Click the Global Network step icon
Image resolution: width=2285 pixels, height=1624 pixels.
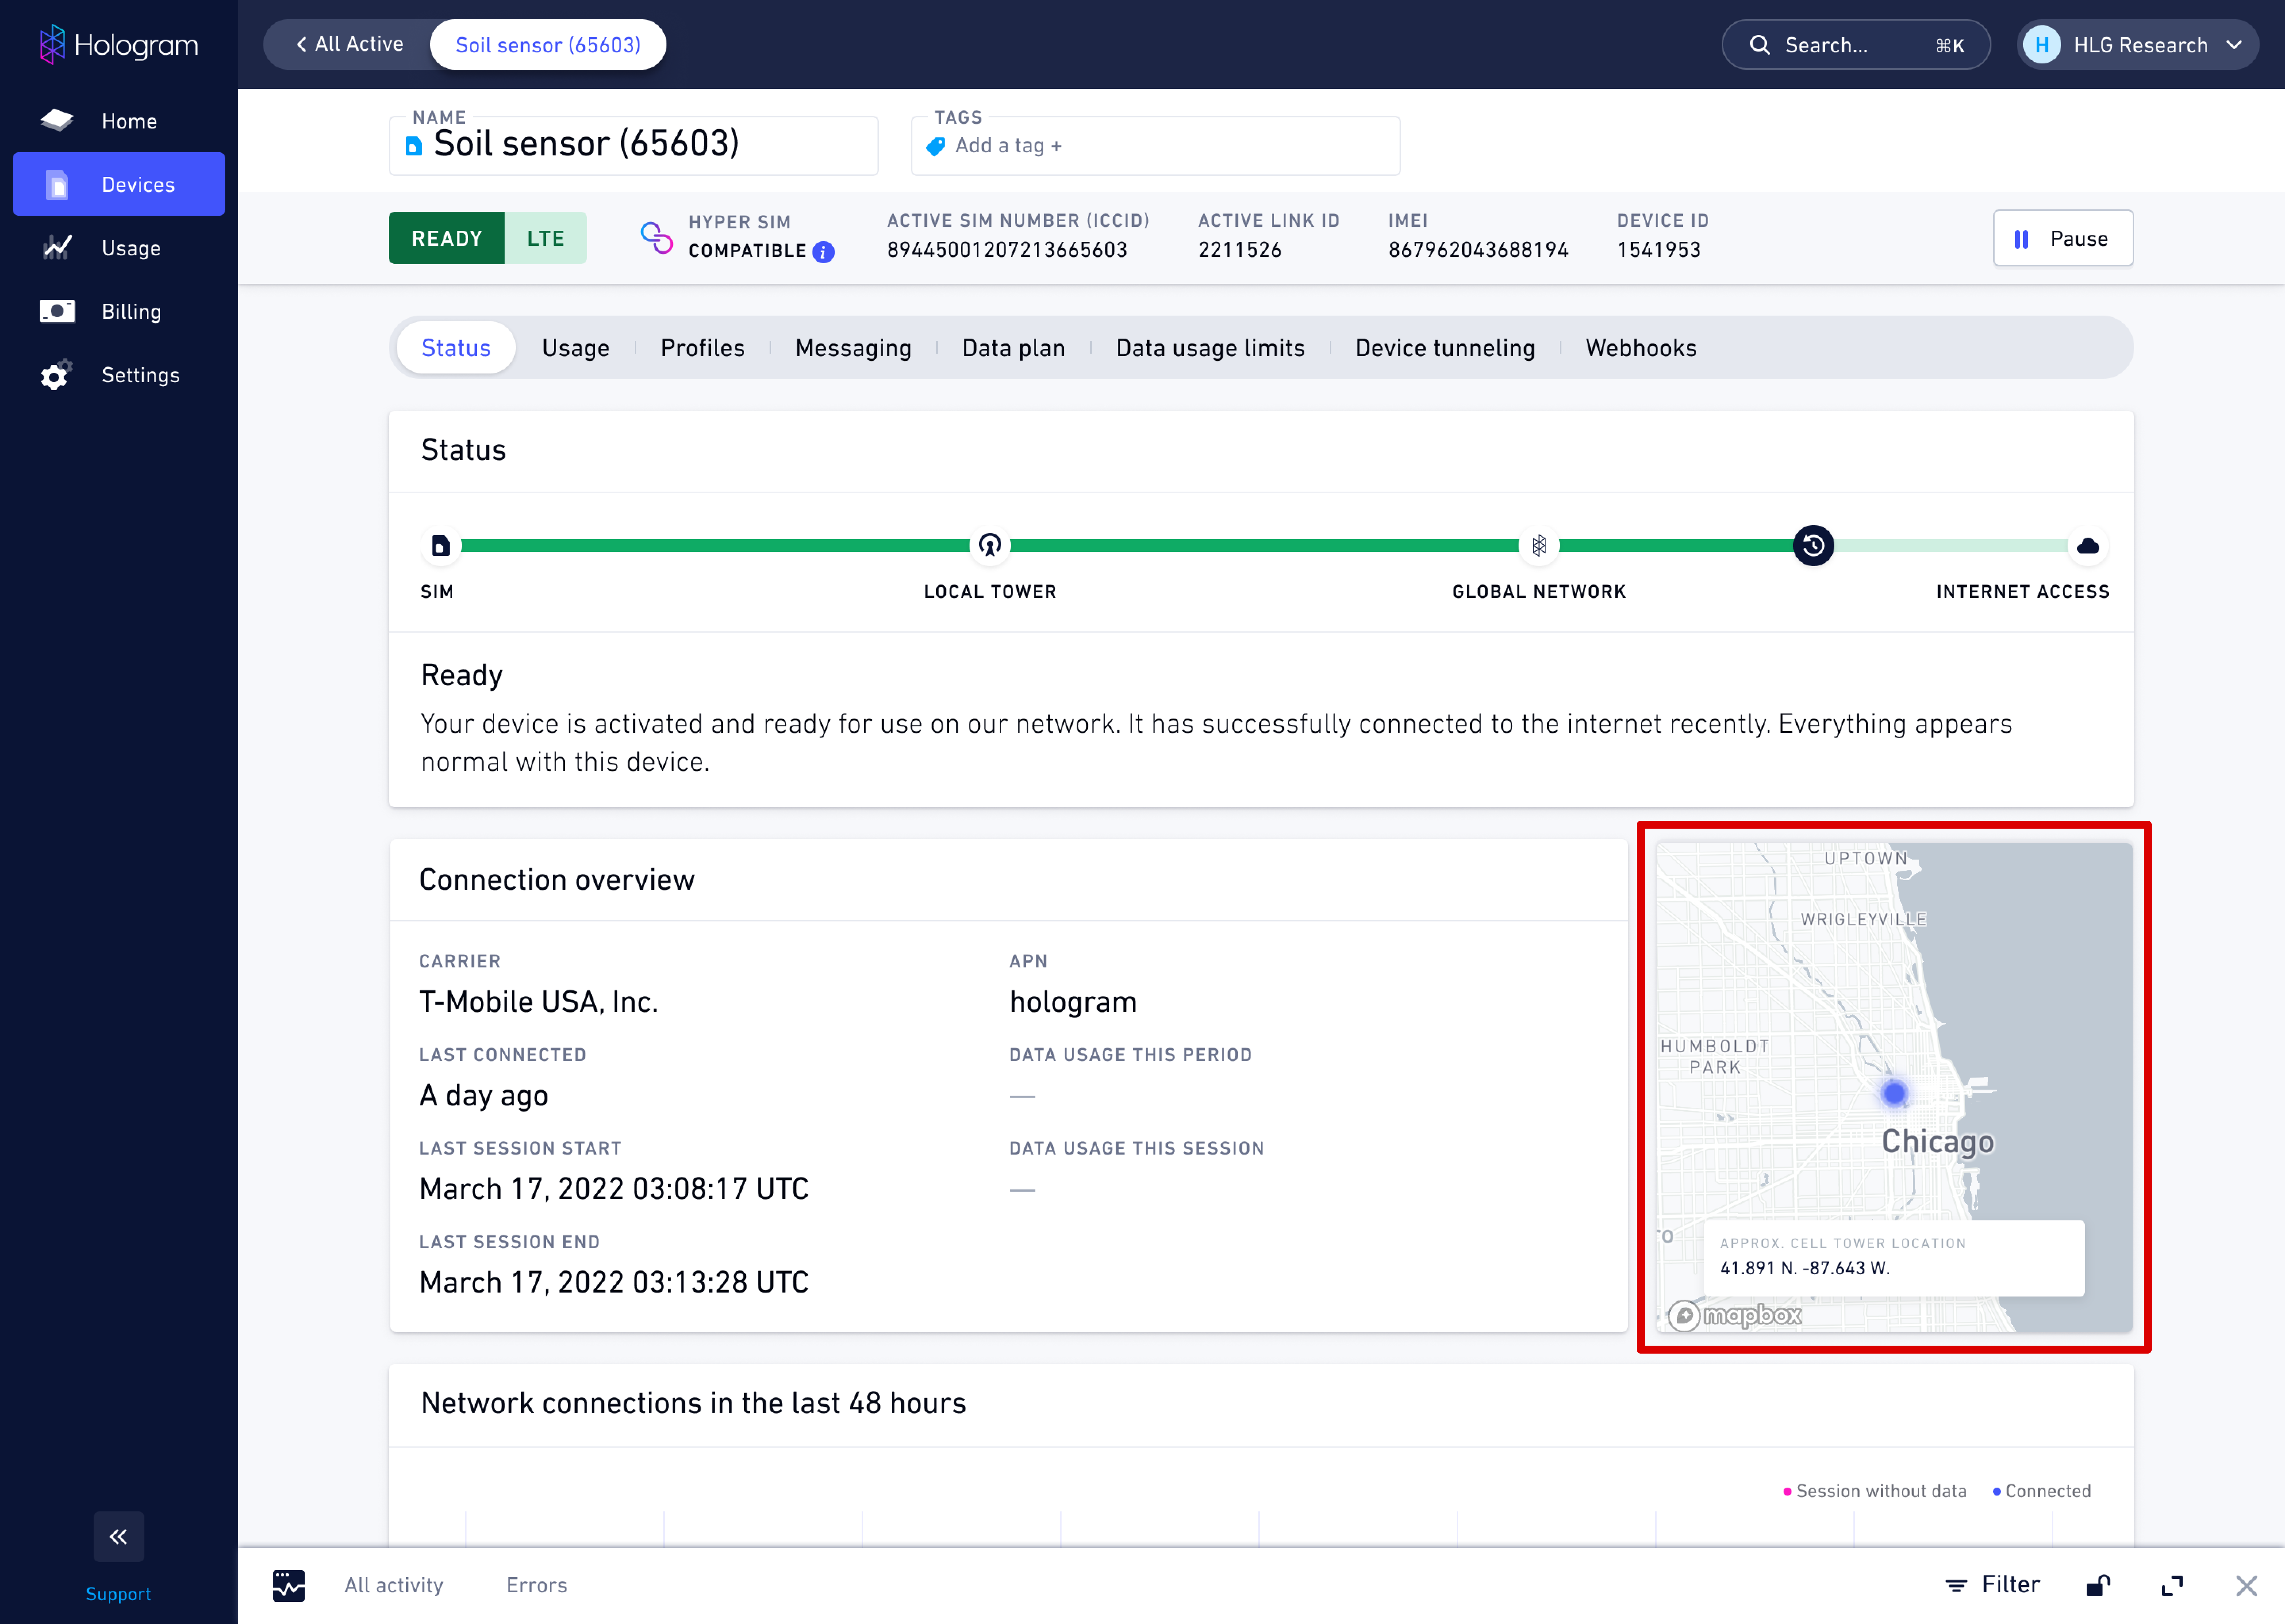point(1539,546)
